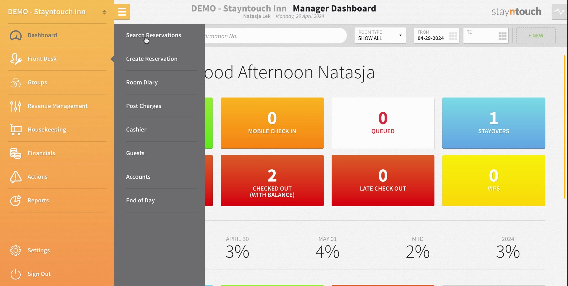Open Room Diary from the submenu
The width and height of the screenshot is (568, 286).
(x=142, y=82)
